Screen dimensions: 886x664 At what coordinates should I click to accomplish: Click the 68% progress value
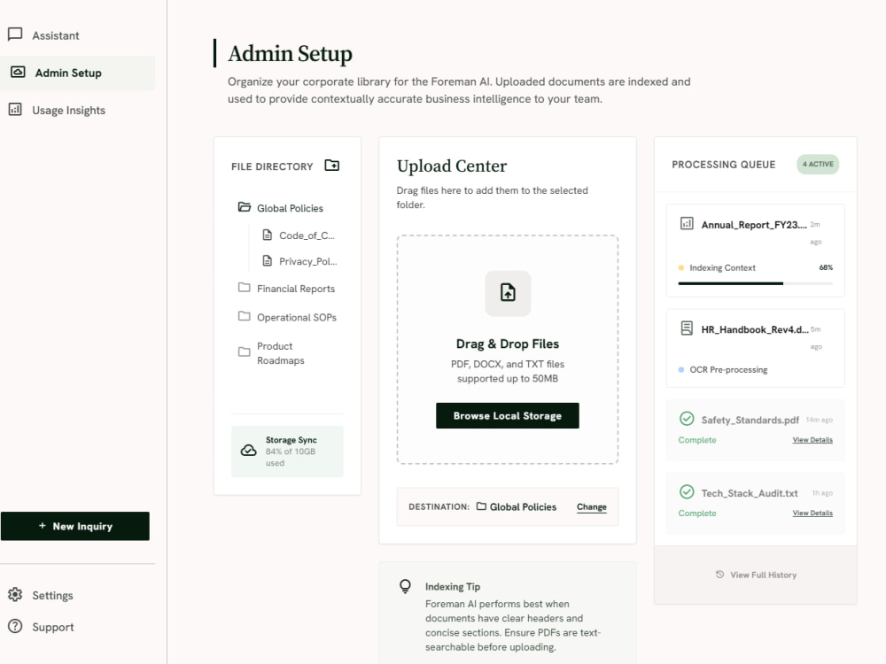click(826, 267)
